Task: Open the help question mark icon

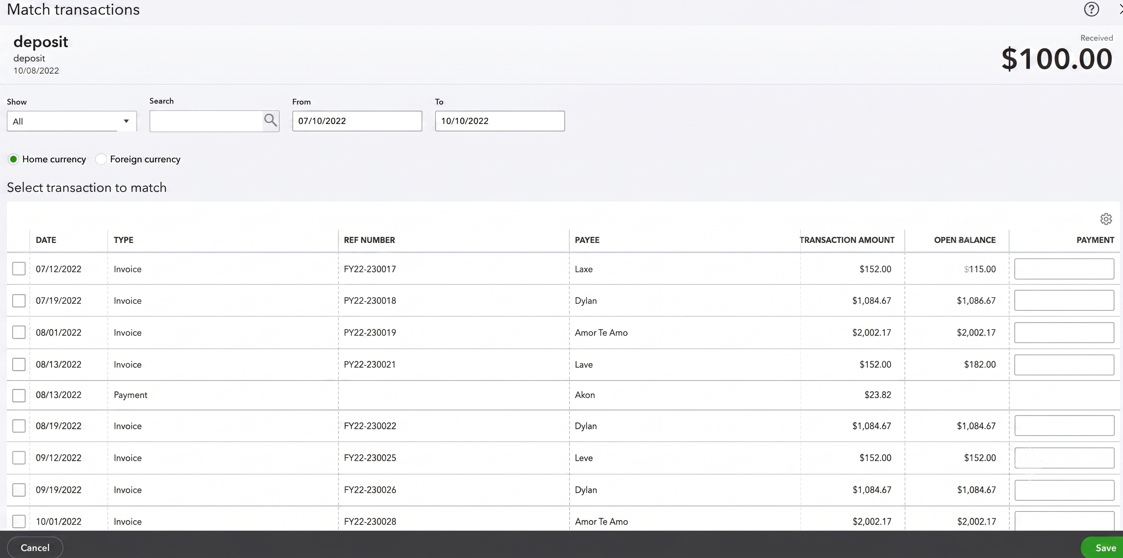Action: coord(1091,9)
